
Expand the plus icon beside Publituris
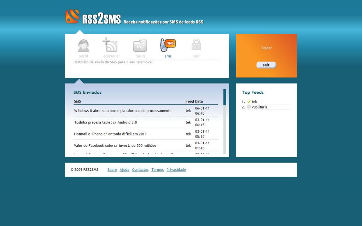click(249, 107)
